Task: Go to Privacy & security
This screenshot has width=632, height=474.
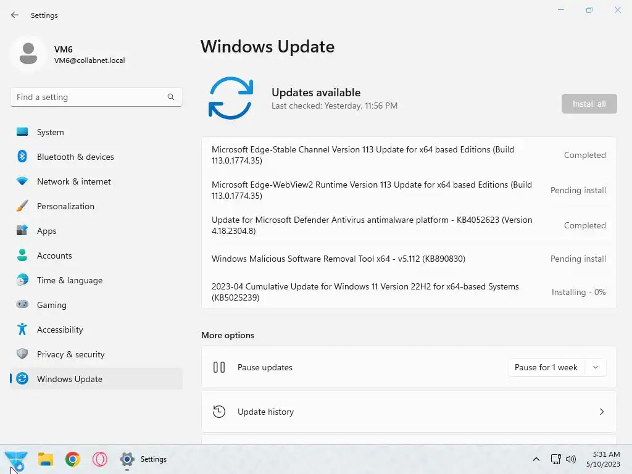Action: click(x=96, y=354)
